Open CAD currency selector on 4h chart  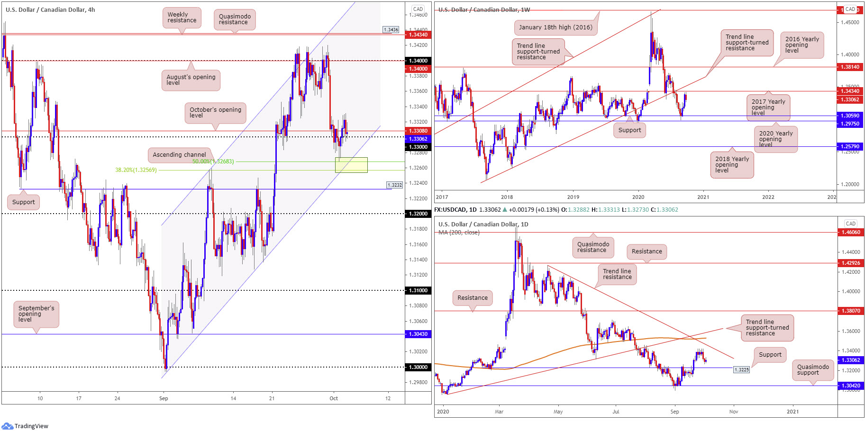click(x=418, y=9)
